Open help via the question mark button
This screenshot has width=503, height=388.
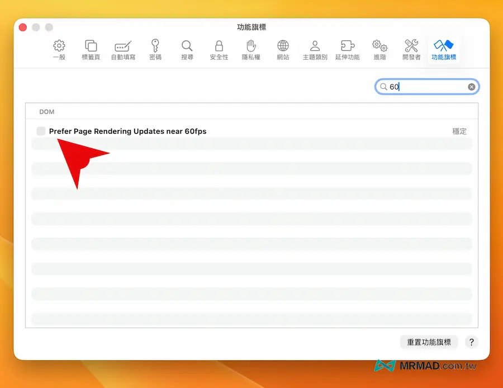471,342
